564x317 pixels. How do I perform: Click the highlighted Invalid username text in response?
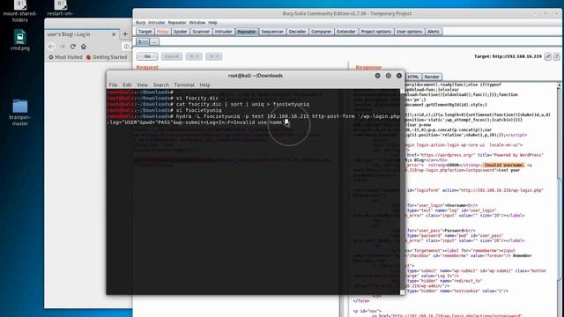tap(503, 165)
